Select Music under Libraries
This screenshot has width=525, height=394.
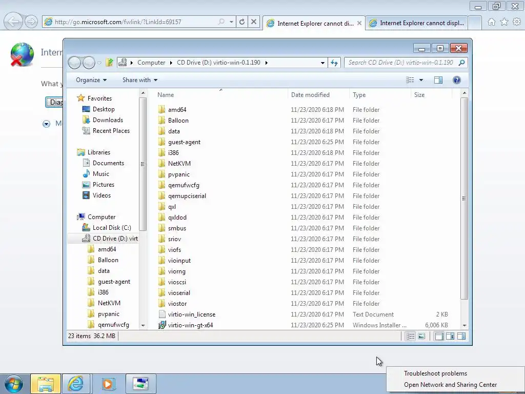101,174
